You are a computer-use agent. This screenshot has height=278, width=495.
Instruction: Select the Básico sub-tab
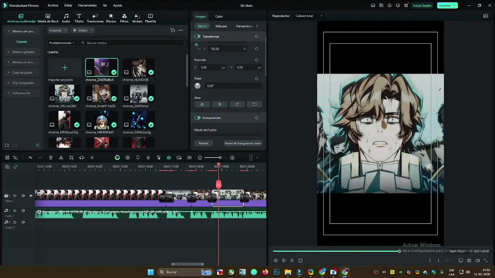202,26
